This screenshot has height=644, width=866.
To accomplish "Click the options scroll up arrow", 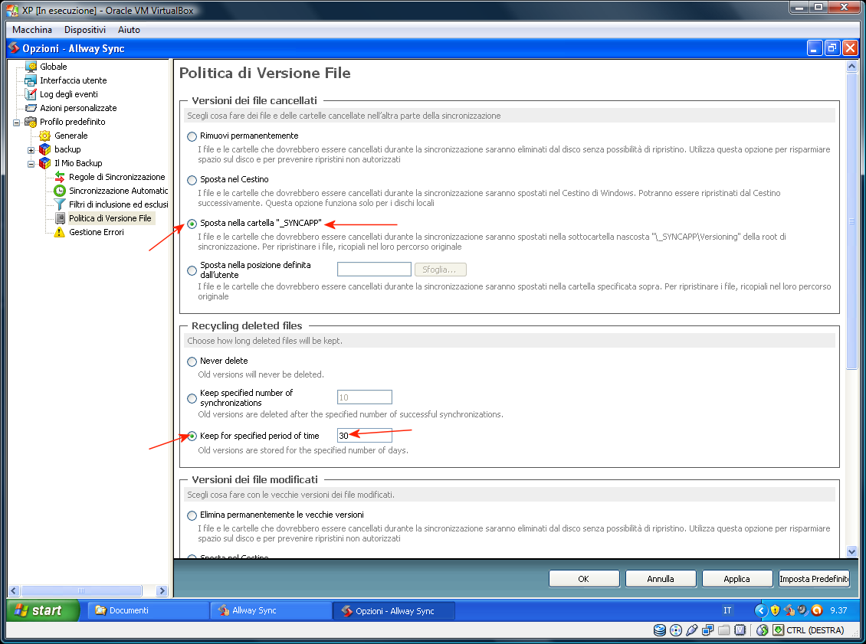I will (851, 67).
